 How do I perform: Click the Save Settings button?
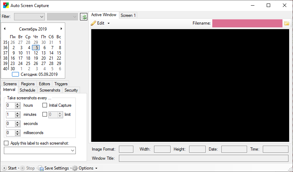tap(54, 168)
